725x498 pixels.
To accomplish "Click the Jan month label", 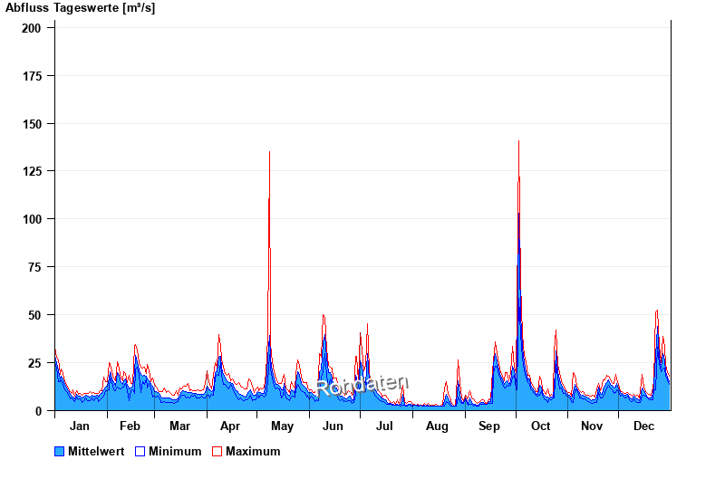I will pos(80,426).
